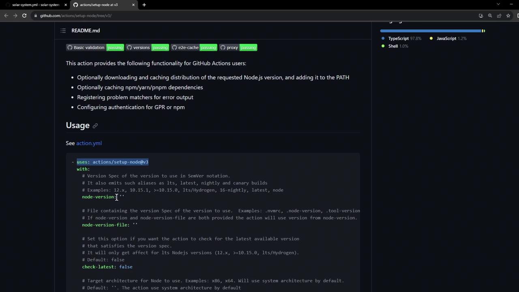Click the Usage heading text
Image resolution: width=519 pixels, height=292 pixels.
(x=77, y=125)
